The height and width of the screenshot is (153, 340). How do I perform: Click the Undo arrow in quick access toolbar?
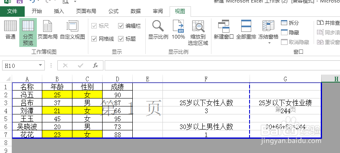32,1
